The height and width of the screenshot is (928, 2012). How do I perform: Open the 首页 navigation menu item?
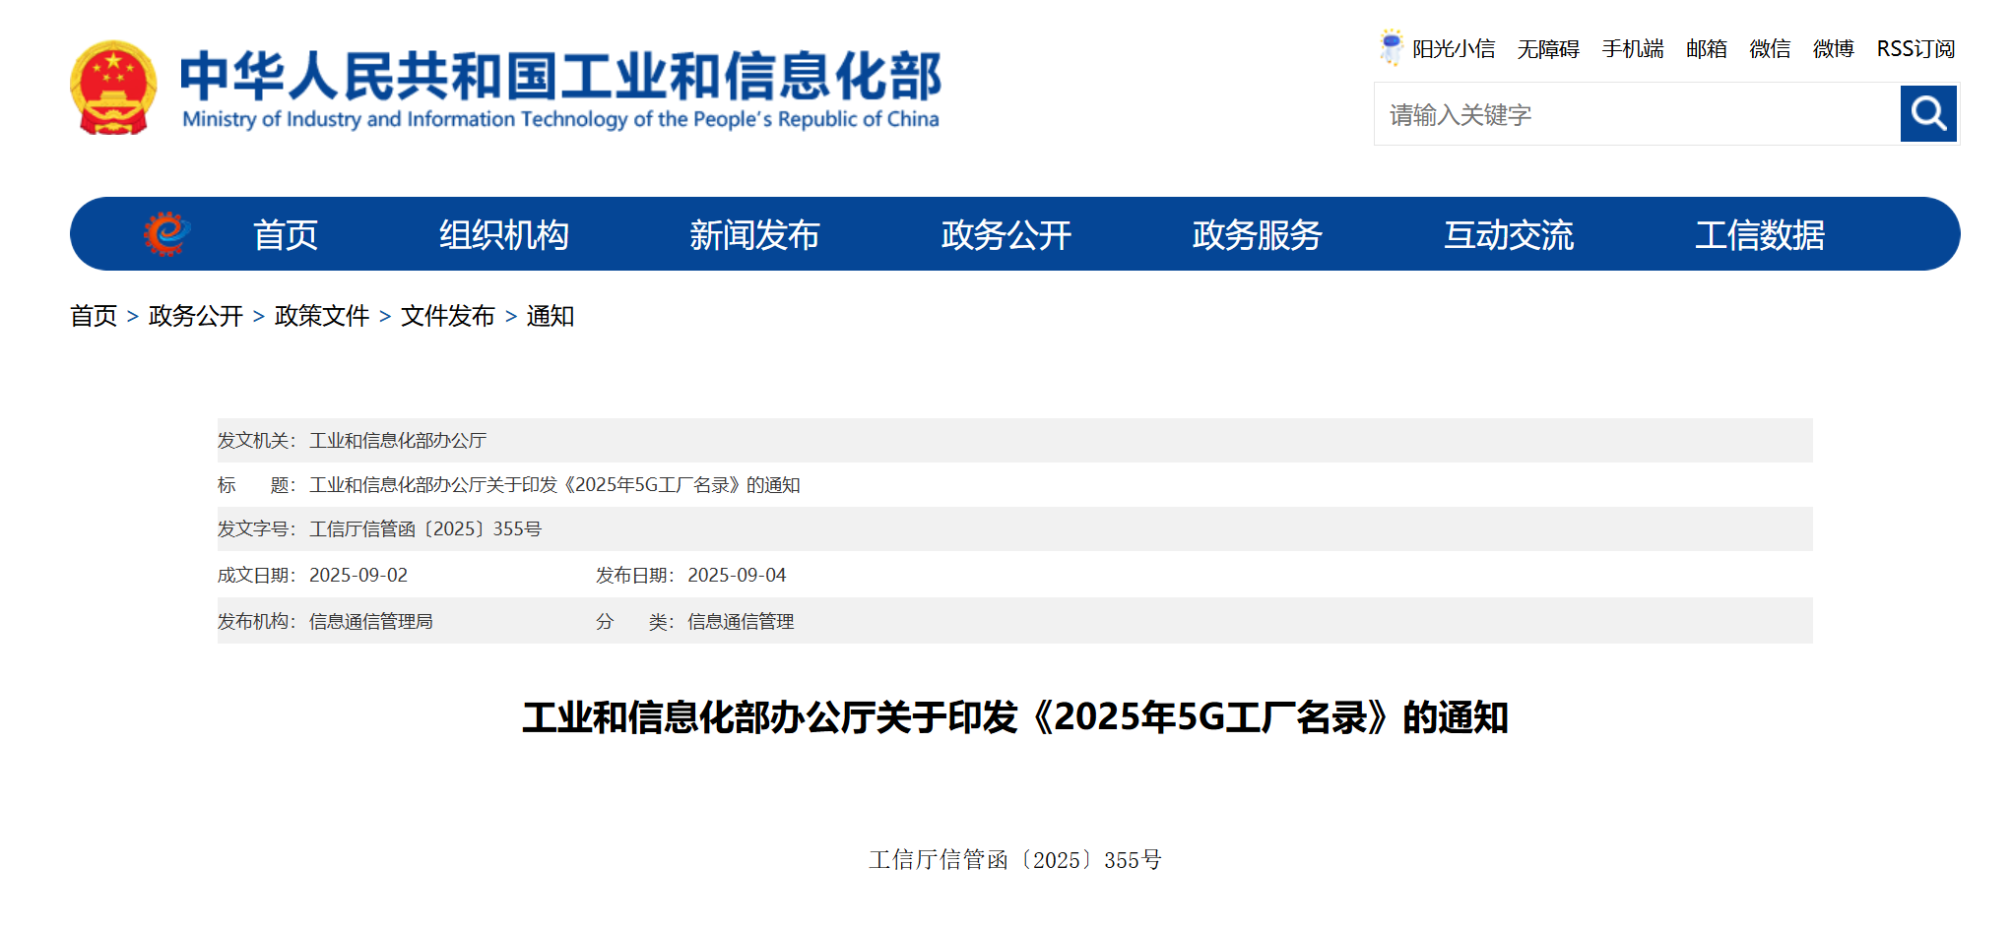pos(285,235)
